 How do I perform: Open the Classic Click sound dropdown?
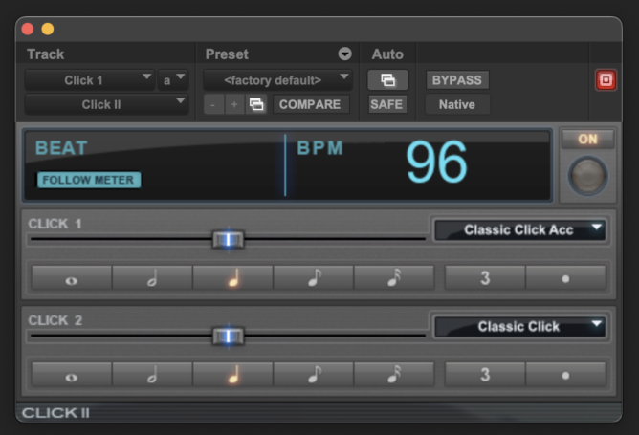click(519, 327)
